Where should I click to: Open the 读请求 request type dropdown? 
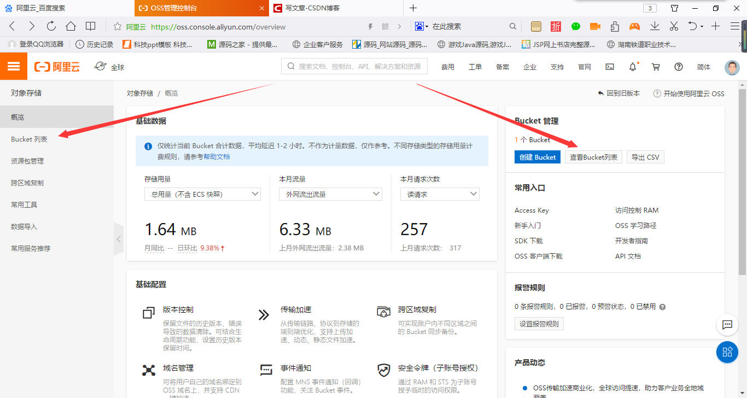(439, 194)
